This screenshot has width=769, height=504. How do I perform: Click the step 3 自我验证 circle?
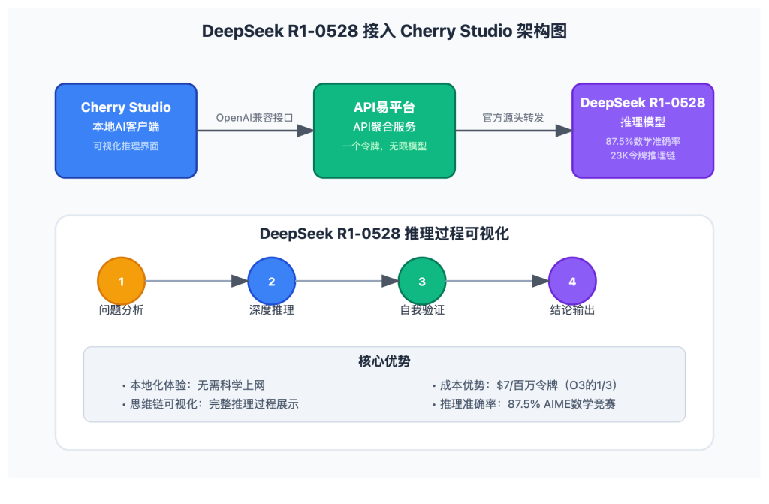[x=422, y=282]
